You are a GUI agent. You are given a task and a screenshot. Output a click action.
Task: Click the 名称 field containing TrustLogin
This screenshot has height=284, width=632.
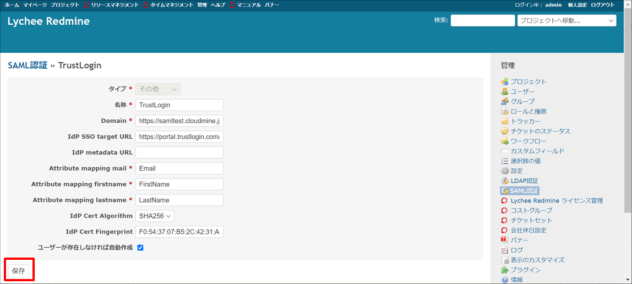(x=179, y=105)
